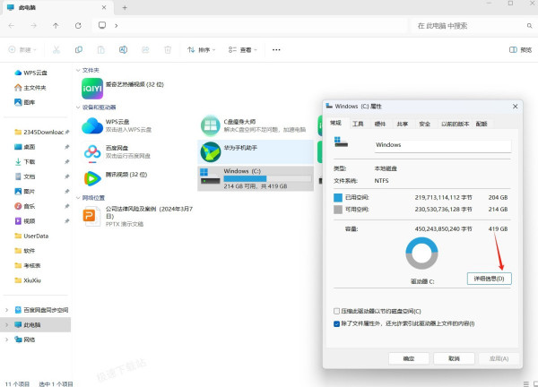
Task: Open the iQIYI folder icon
Action: tap(92, 89)
